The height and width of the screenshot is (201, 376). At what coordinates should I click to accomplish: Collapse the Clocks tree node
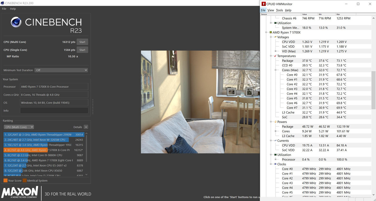click(x=271, y=164)
